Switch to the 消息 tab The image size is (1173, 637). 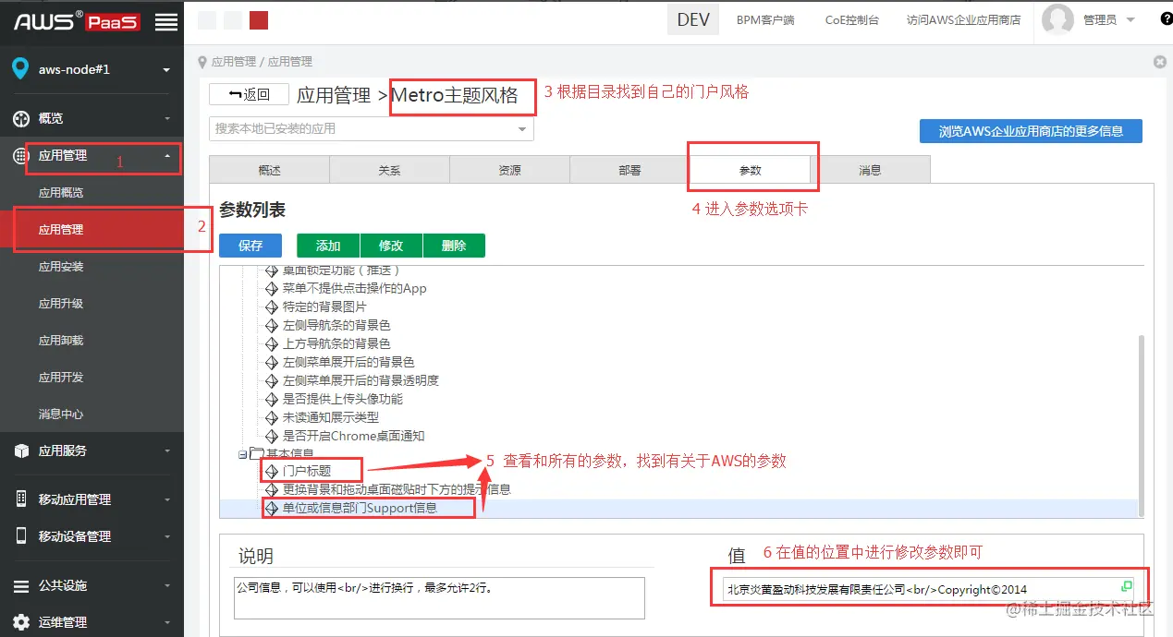pyautogui.click(x=870, y=170)
